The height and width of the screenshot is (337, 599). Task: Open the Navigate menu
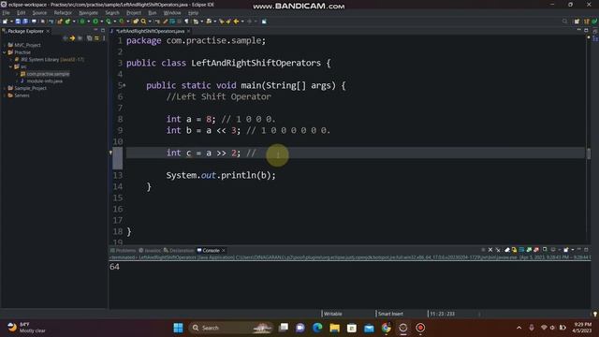[88, 12]
